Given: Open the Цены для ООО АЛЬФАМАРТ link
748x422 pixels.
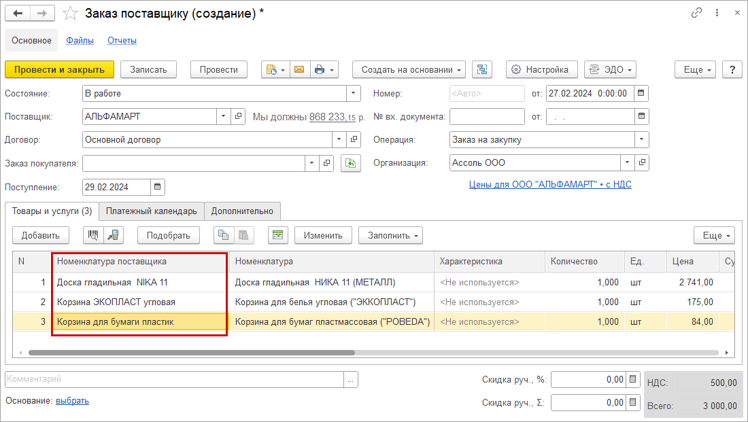Looking at the screenshot, I should pyautogui.click(x=550, y=184).
